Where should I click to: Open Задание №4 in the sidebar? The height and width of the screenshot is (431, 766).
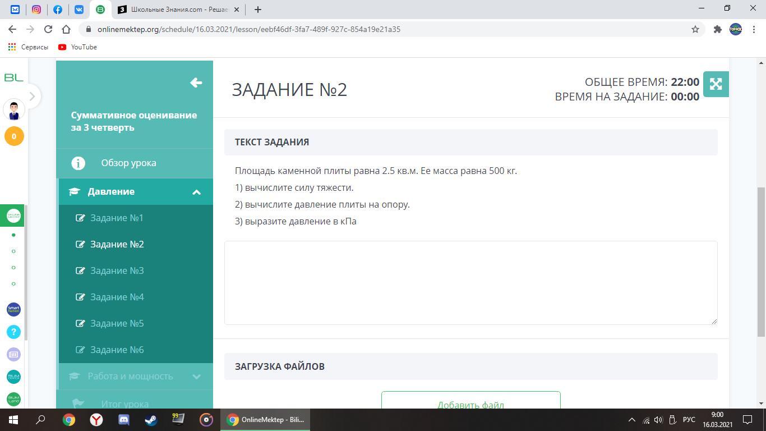[x=117, y=297]
